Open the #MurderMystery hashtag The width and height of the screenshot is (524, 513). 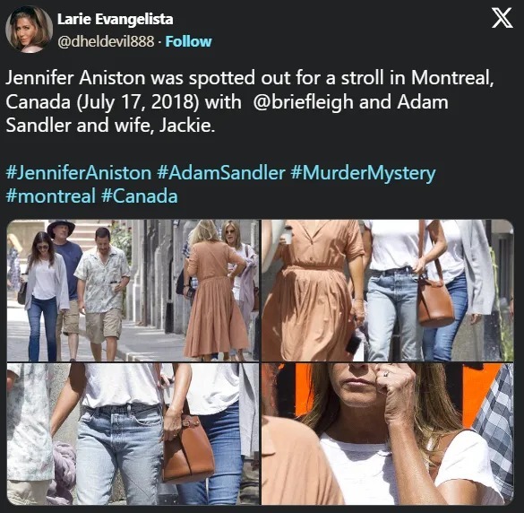363,173
